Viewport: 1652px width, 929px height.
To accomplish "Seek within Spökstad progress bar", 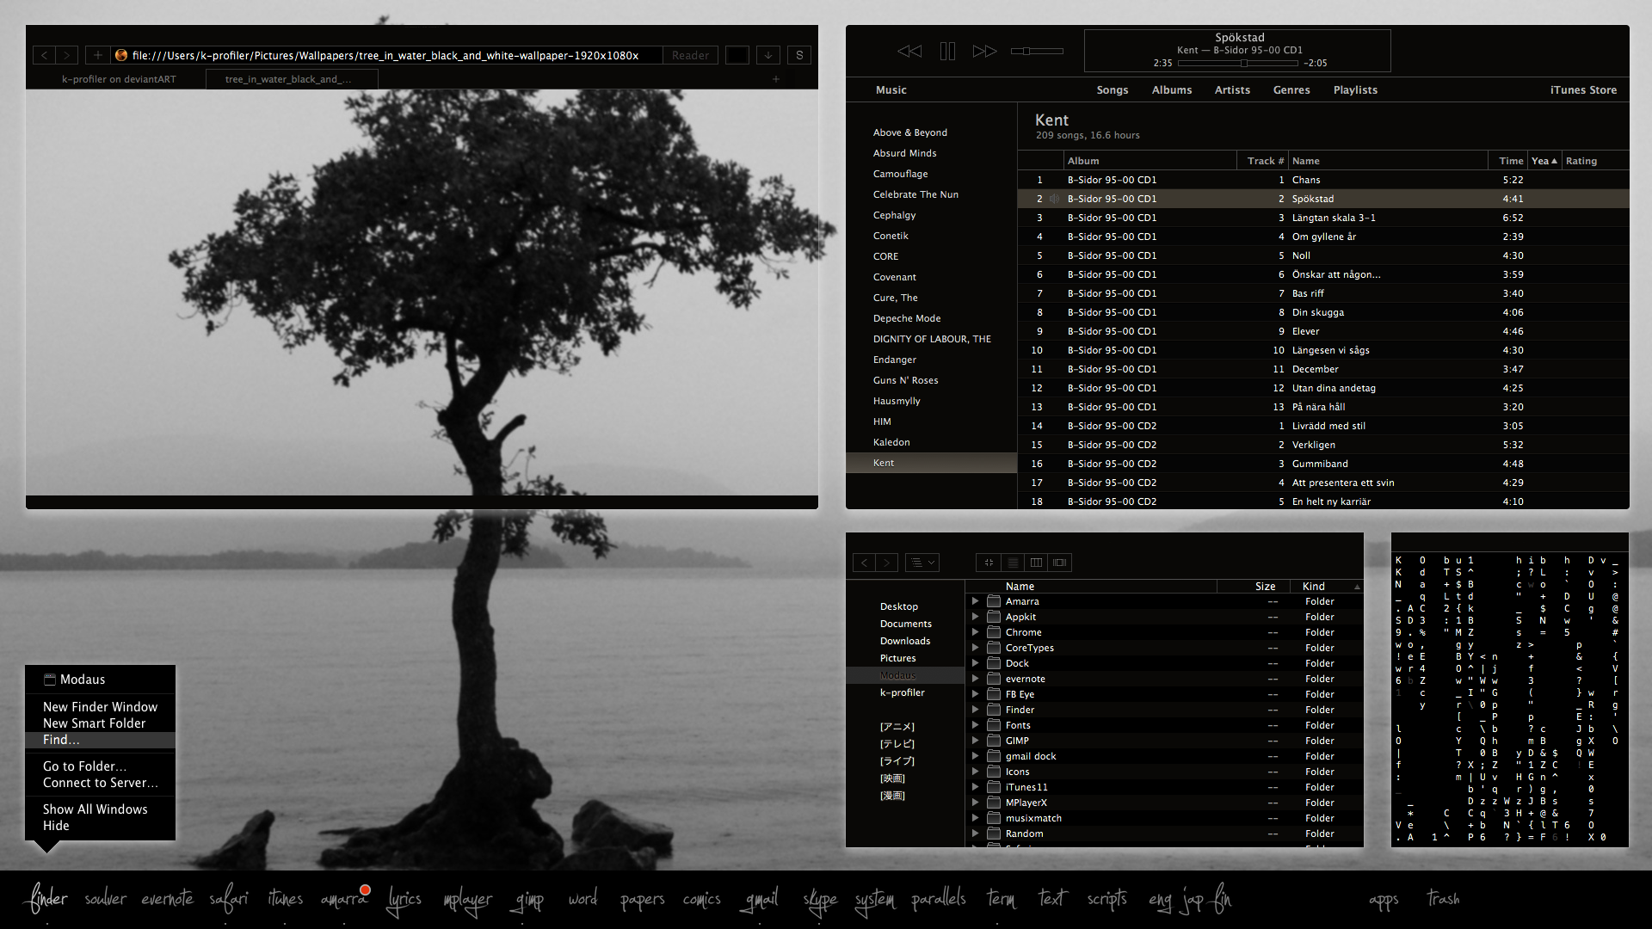I will point(1240,63).
